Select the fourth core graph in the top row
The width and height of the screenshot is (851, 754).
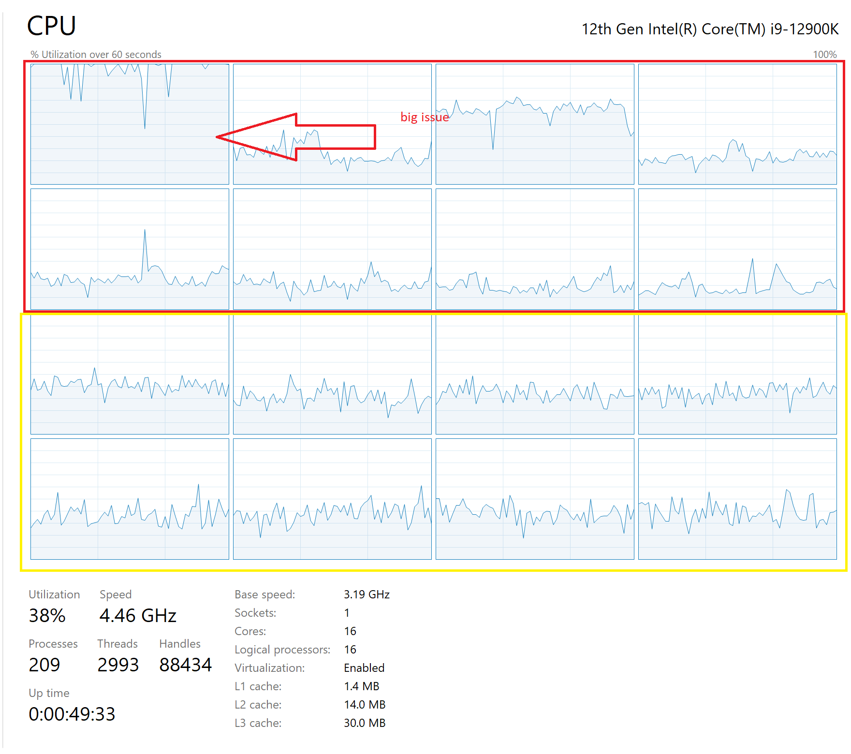[x=737, y=124]
